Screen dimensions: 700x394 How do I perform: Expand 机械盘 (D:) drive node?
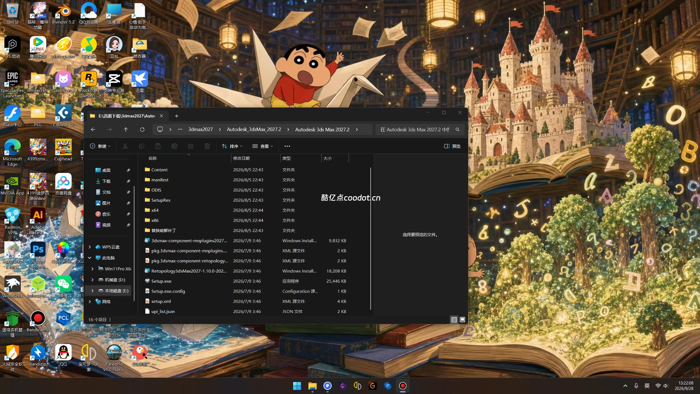point(93,280)
